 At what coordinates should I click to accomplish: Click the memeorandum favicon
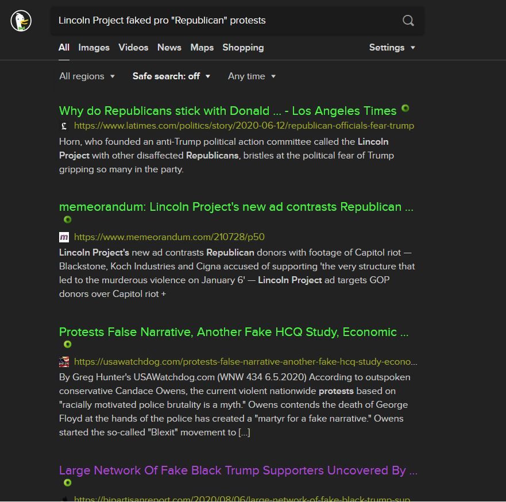[64, 237]
